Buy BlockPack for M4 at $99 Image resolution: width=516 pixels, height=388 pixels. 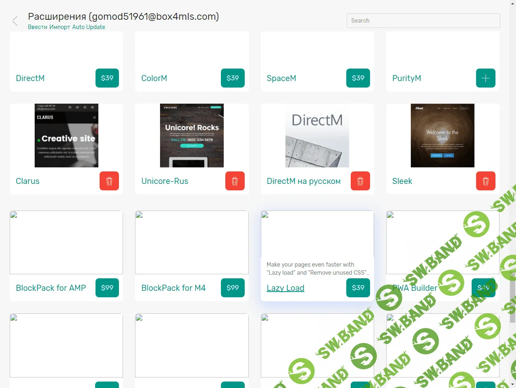click(232, 288)
